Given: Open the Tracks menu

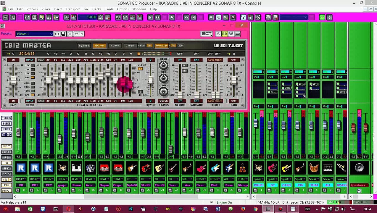Looking at the screenshot, I should 96,9.
